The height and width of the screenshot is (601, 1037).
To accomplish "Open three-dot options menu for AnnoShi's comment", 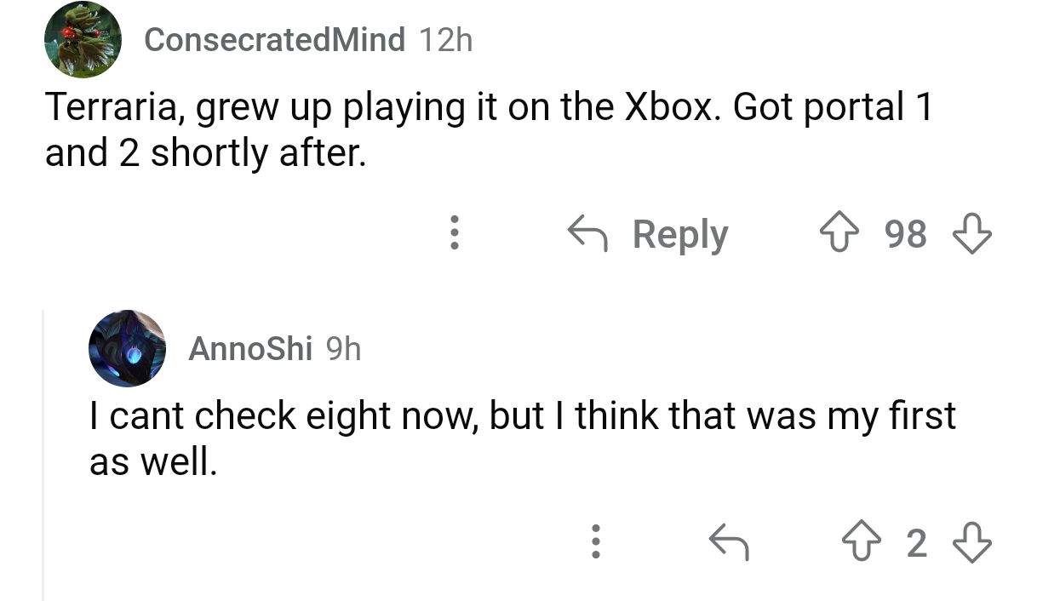I will (x=596, y=542).
